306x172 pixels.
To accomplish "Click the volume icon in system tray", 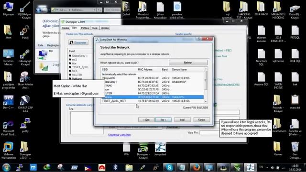I will coord(273,168).
